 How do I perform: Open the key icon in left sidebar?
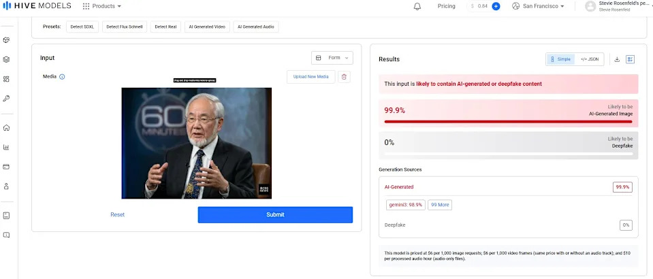click(6, 99)
